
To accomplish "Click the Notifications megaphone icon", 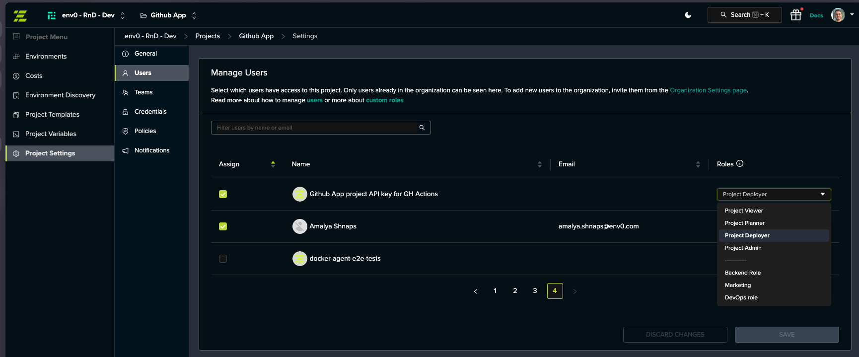I will coord(126,150).
